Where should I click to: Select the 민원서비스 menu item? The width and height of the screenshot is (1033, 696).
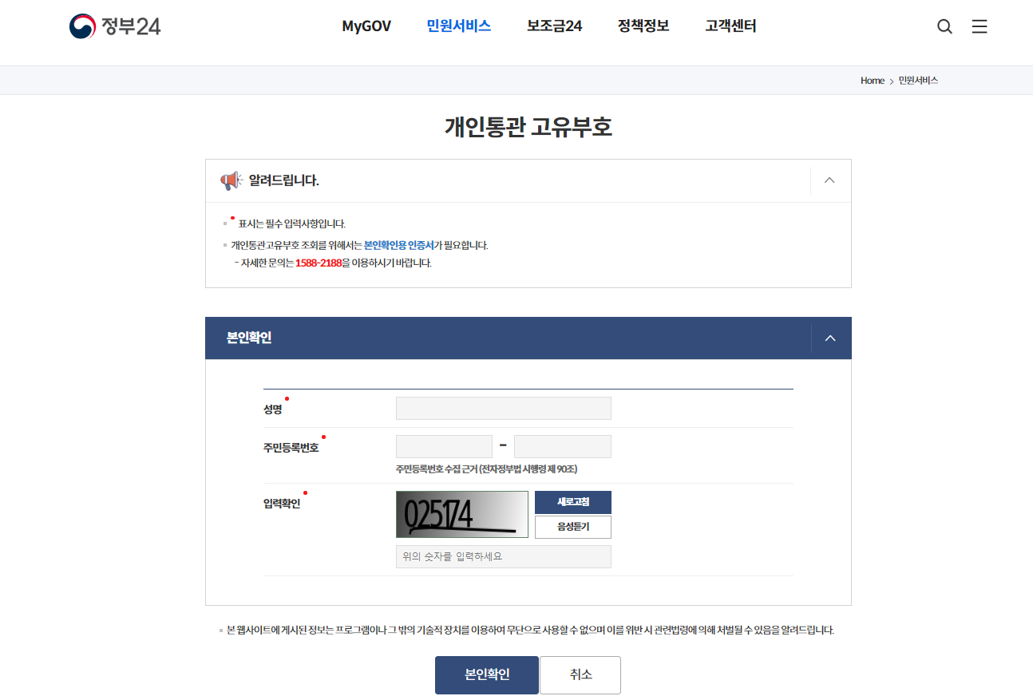coord(458,26)
